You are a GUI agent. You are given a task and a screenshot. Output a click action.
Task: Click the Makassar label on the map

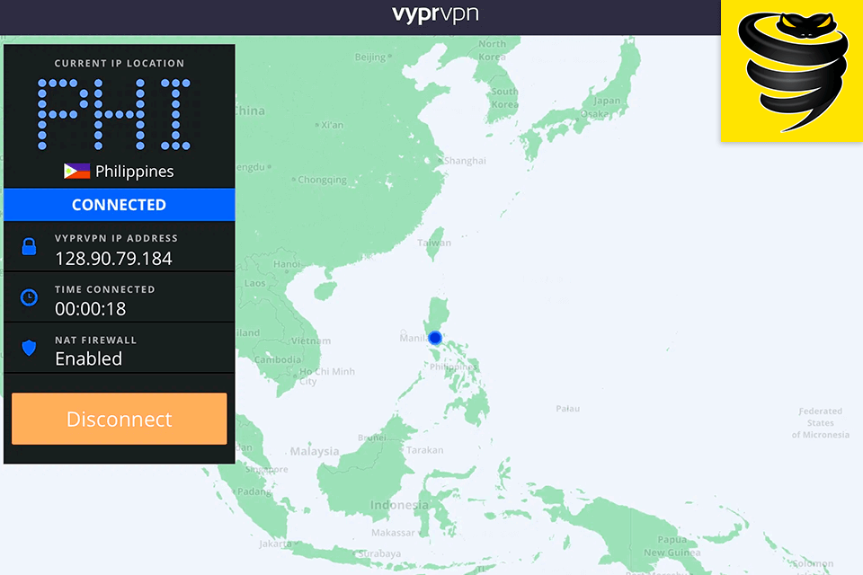click(393, 533)
